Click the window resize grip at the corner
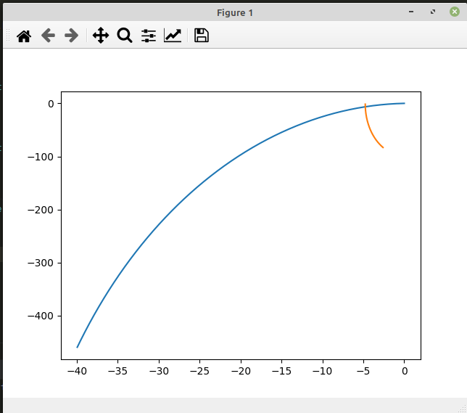 tap(463, 409)
